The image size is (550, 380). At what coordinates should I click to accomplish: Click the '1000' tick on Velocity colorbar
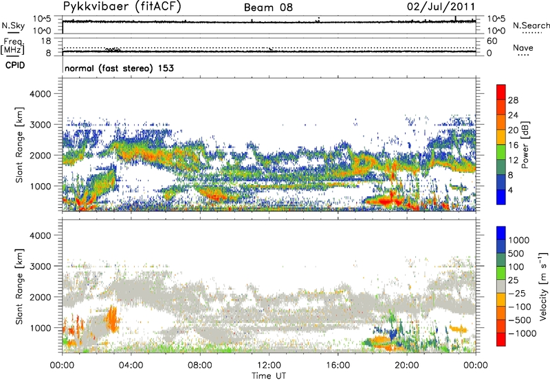tap(519, 240)
